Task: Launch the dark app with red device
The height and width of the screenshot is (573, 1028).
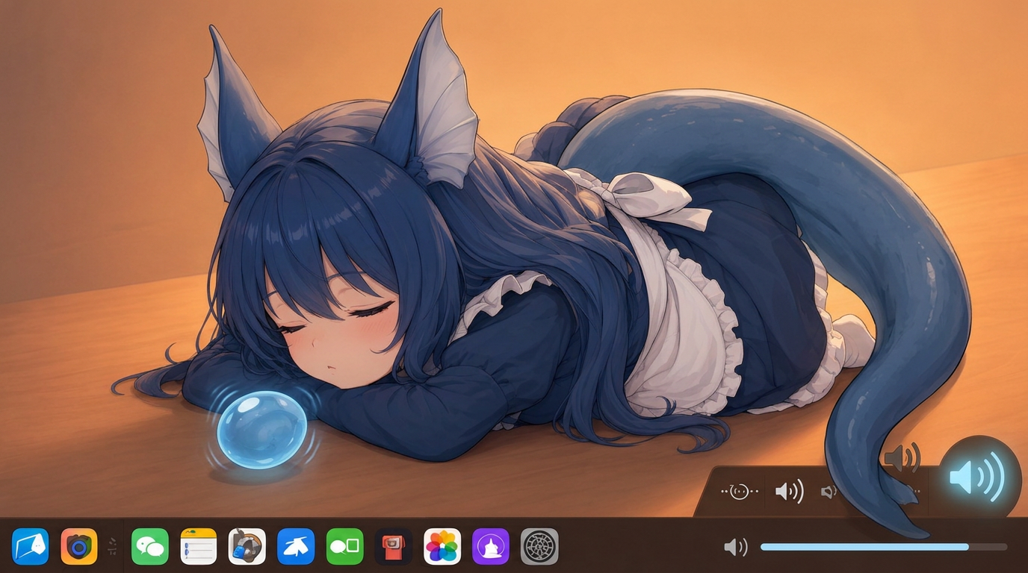Action: 393,547
